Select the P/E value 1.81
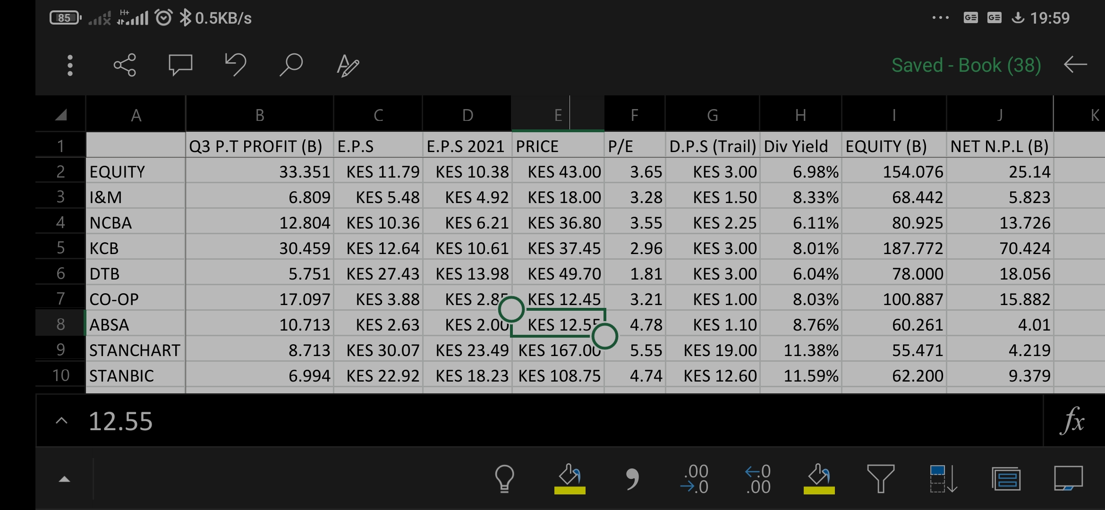This screenshot has height=510, width=1105. [634, 273]
